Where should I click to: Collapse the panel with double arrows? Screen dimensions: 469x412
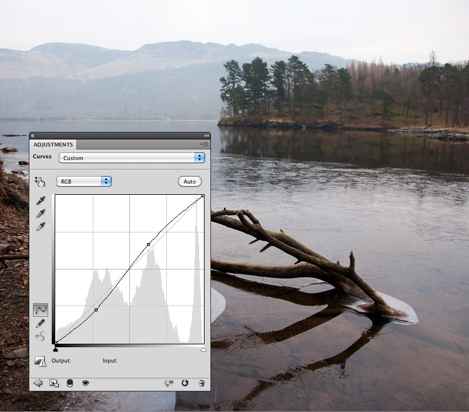tap(206, 135)
